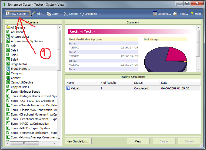The image size is (206, 150).
Task: Click the Discard button
Action: 189,141
